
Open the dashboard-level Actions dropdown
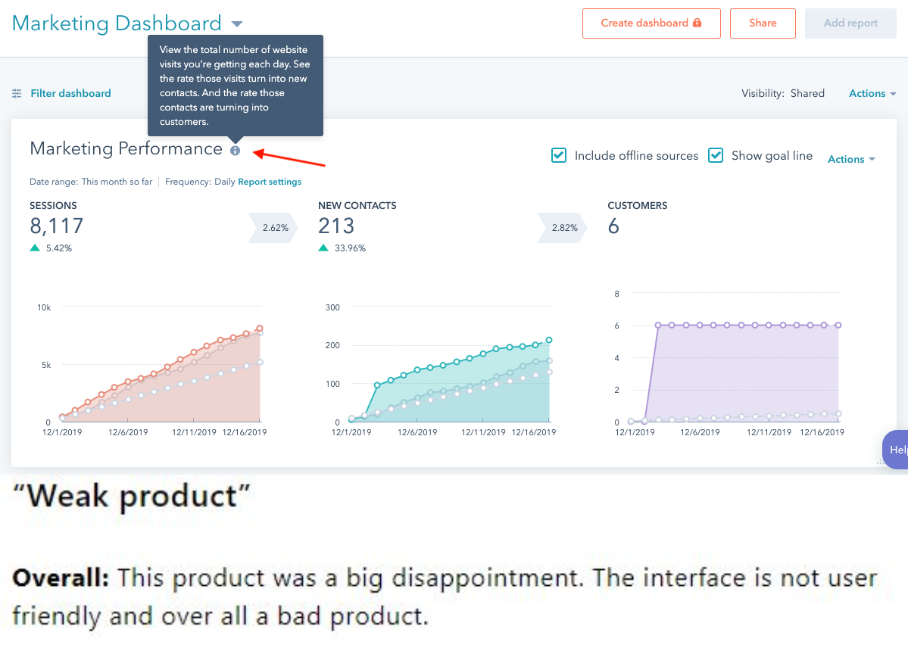click(872, 94)
